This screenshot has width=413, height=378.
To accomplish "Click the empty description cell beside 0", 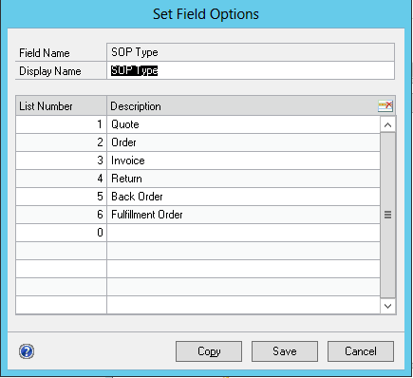I will 243,233.
